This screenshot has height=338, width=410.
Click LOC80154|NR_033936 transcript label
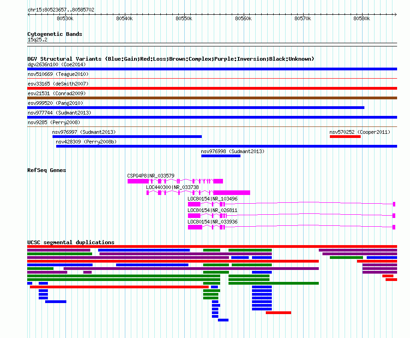point(212,222)
